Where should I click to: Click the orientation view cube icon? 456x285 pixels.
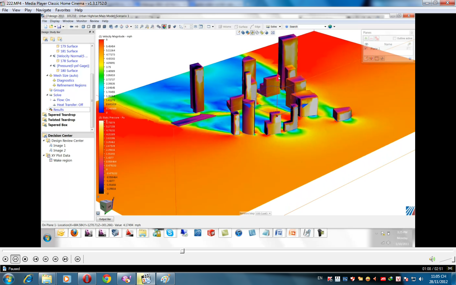pos(106,205)
